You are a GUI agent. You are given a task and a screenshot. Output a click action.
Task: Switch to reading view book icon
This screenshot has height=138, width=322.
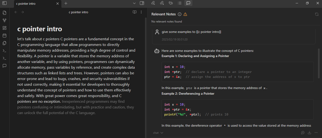(x=135, y=12)
